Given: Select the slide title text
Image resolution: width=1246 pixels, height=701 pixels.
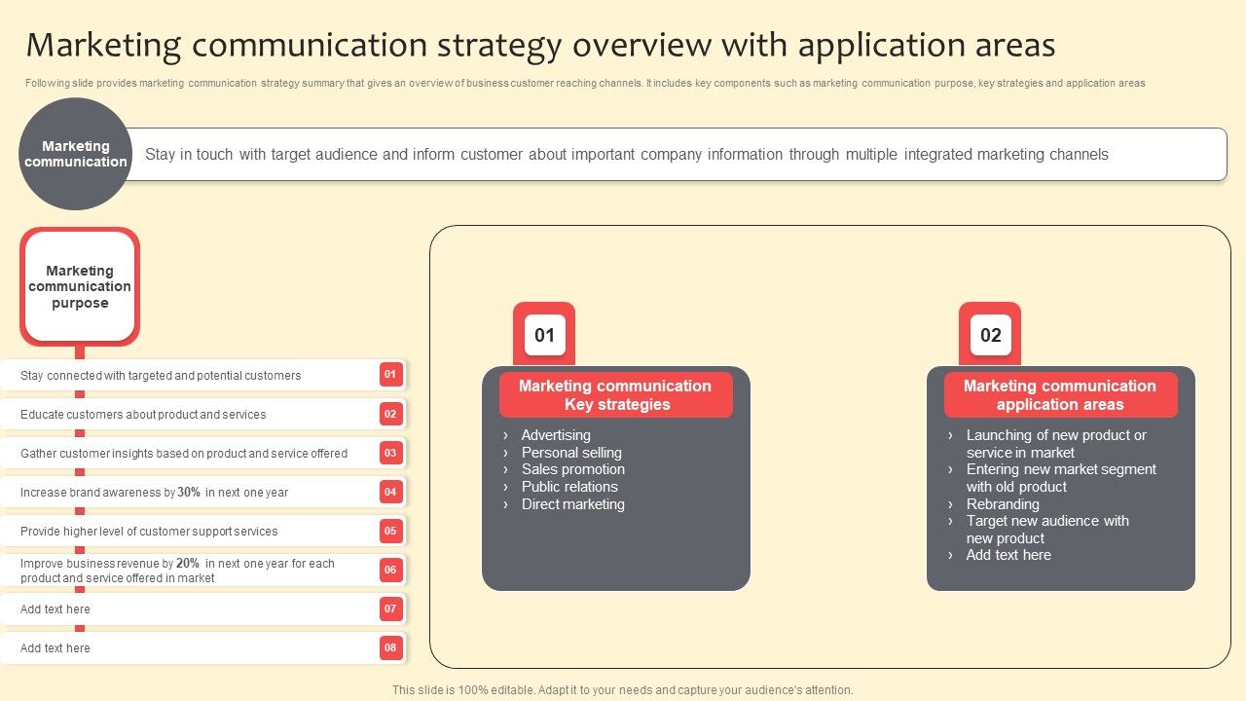Looking at the screenshot, I should [x=540, y=46].
